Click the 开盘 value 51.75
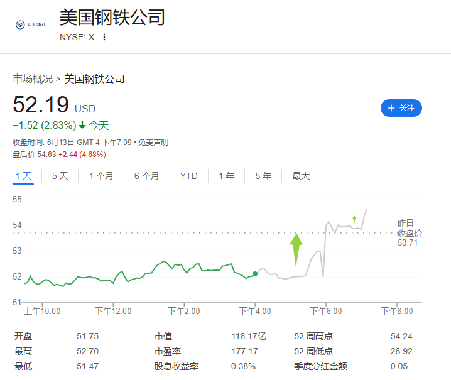 [87, 336]
